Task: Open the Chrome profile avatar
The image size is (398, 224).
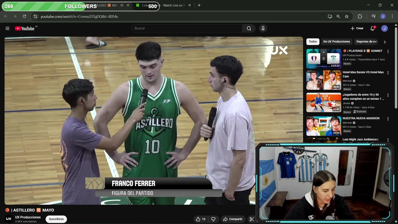Action: 383,16
